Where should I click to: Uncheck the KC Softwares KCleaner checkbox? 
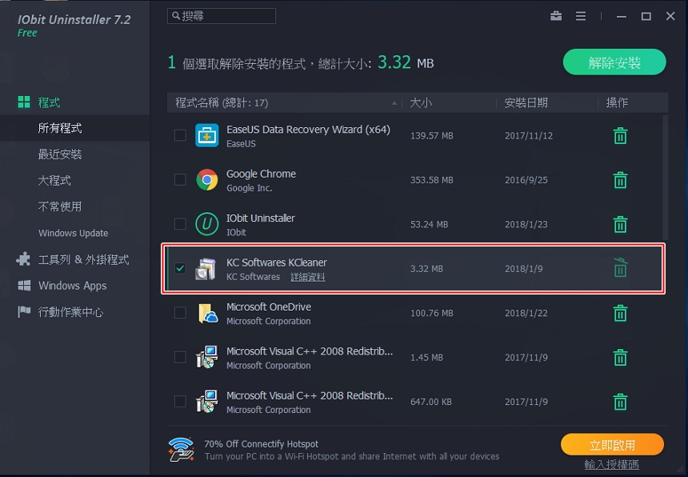coord(180,268)
